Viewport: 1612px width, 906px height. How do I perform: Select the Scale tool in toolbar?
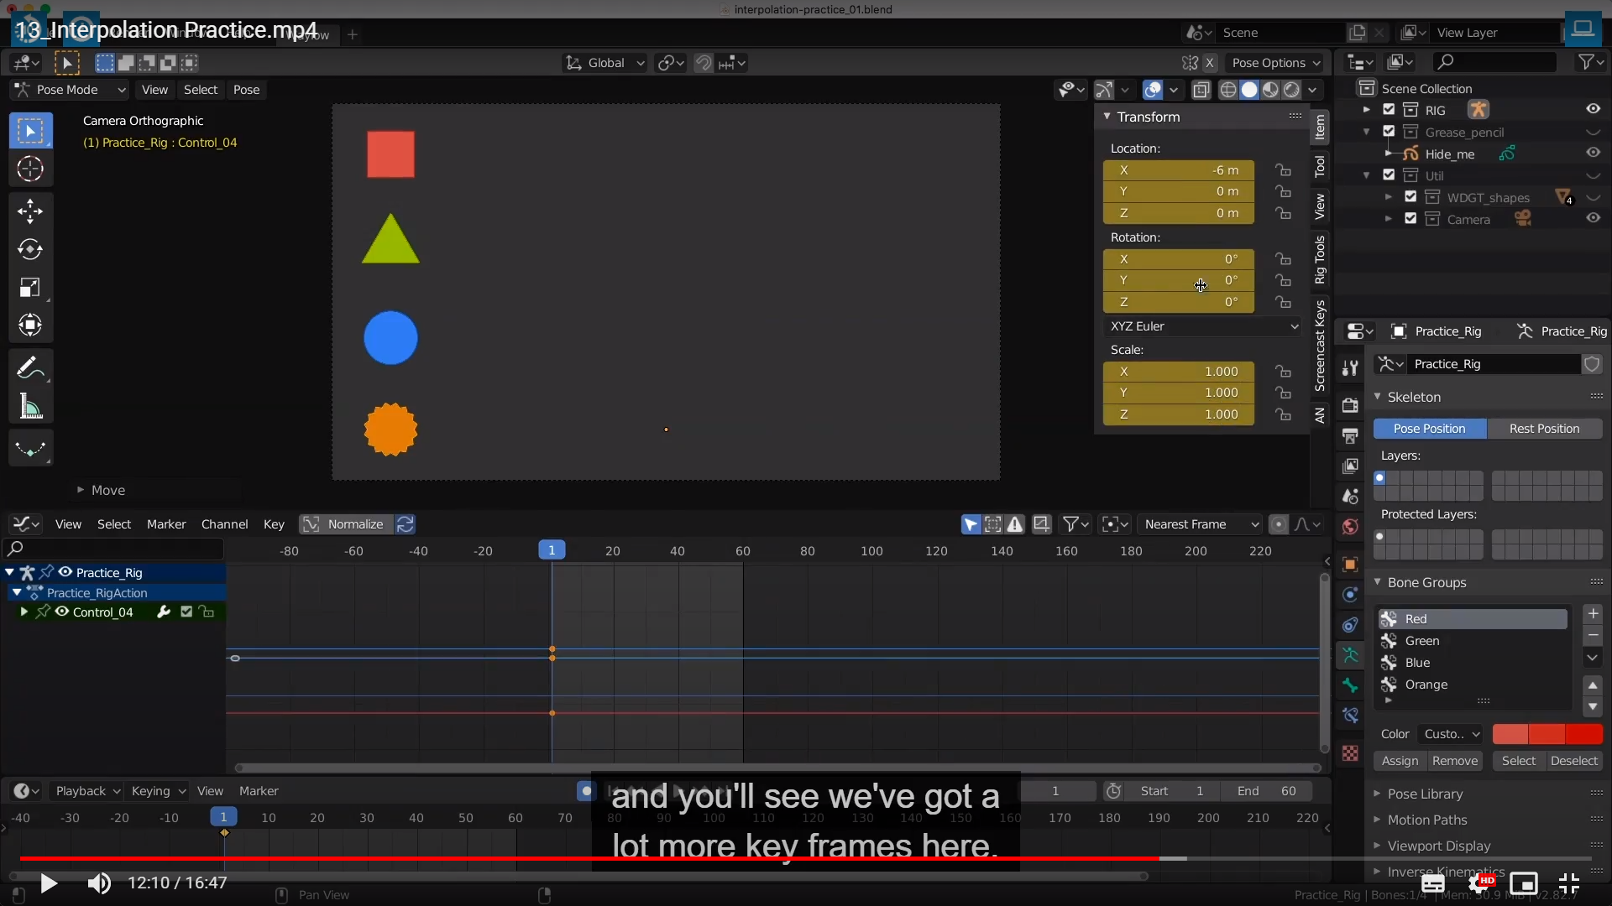(30, 288)
